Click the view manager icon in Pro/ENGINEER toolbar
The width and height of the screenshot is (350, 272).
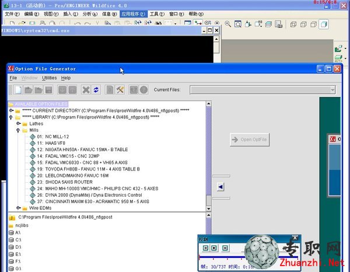point(279,24)
